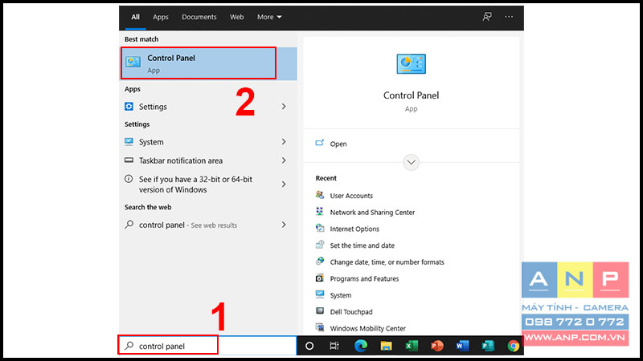Click the Windows Mobility Center icon
Image resolution: width=643 pixels, height=361 pixels.
click(x=320, y=327)
